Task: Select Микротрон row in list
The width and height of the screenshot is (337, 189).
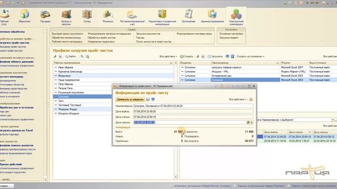Action: point(114,76)
